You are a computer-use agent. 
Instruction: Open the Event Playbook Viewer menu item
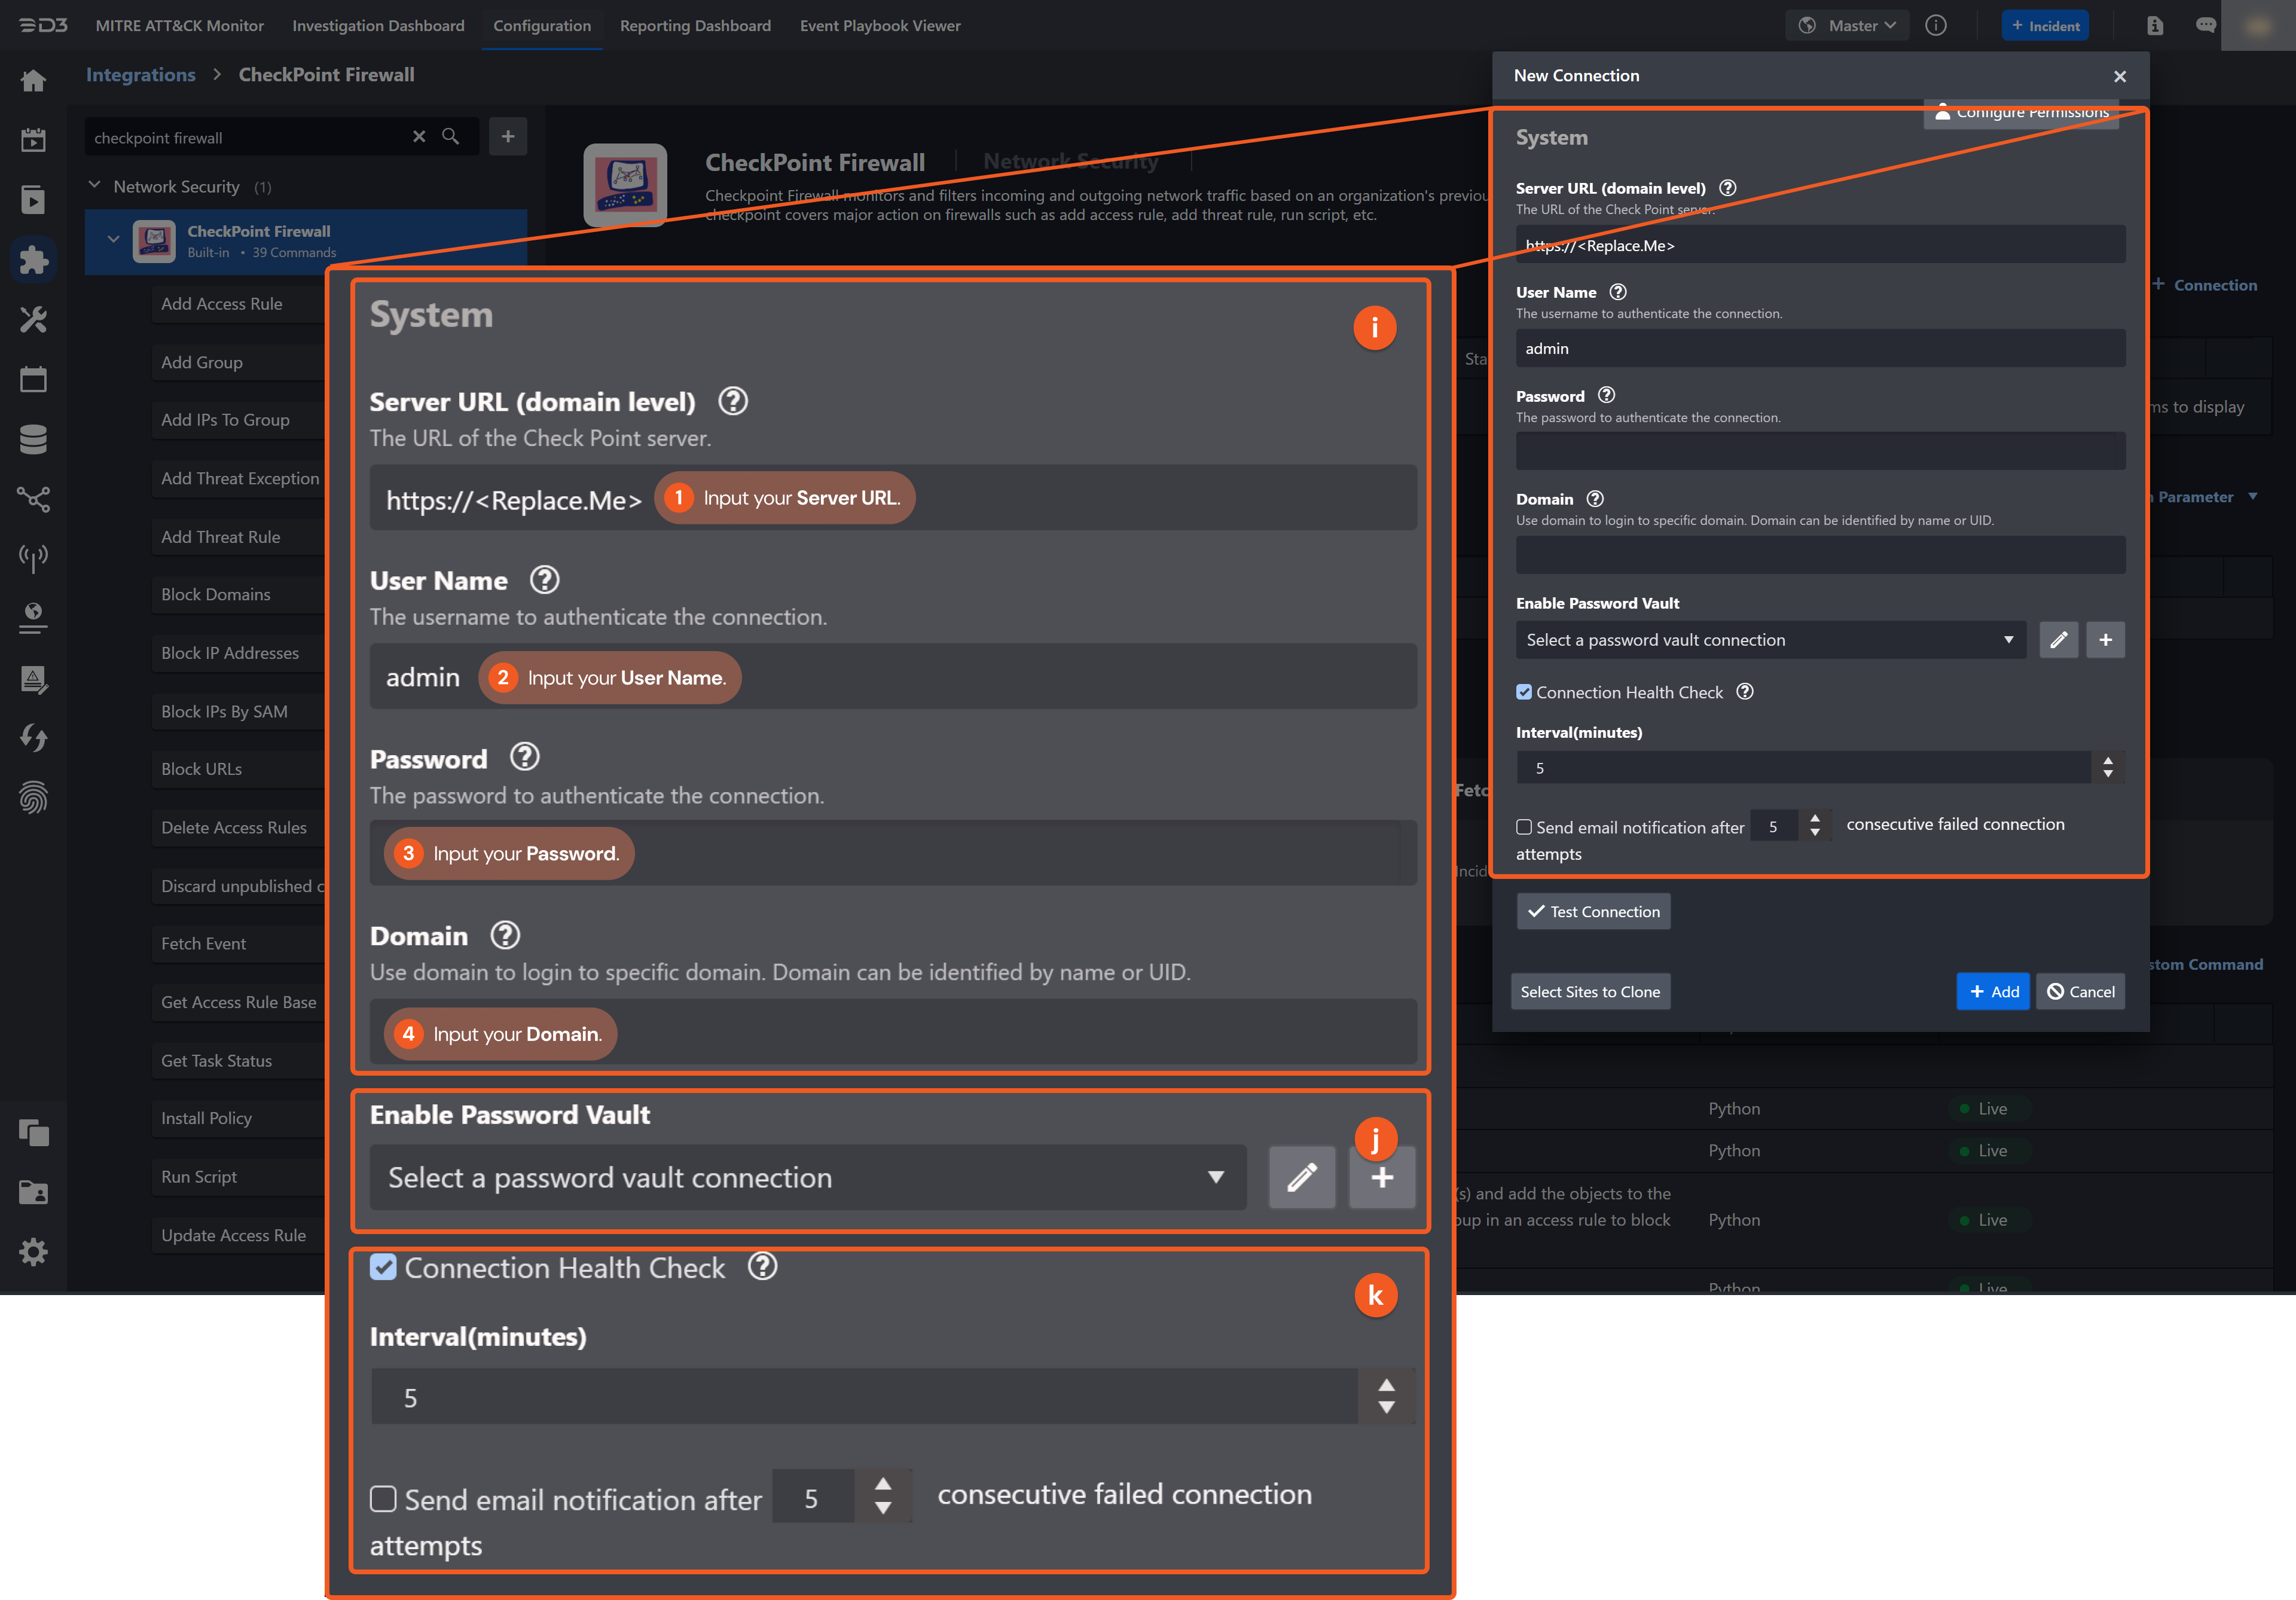(879, 25)
